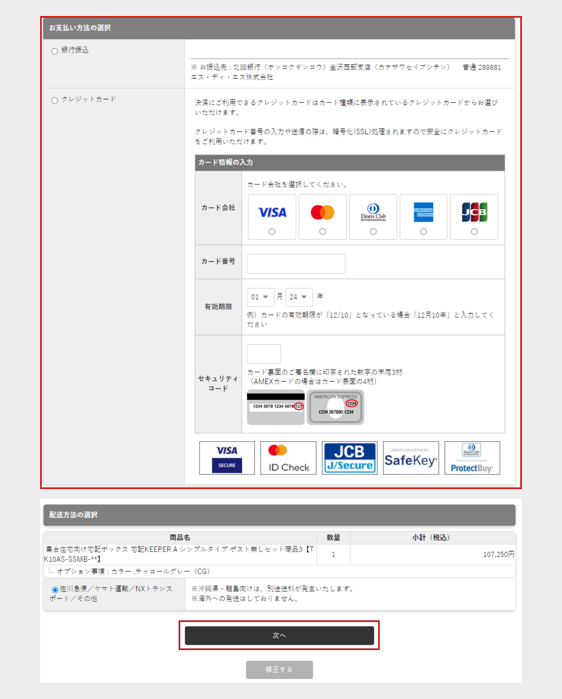The height and width of the screenshot is (699, 562).
Task: Open the expiration year dropdown
Action: tap(299, 297)
